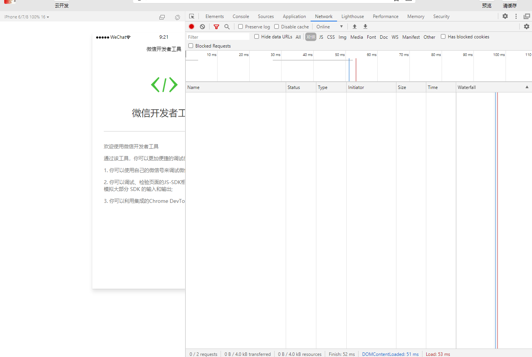Switch to the Sources tab
Screen dimensions: 532x357
266,16
